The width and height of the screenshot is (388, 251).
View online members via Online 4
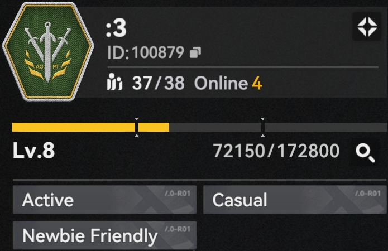228,83
